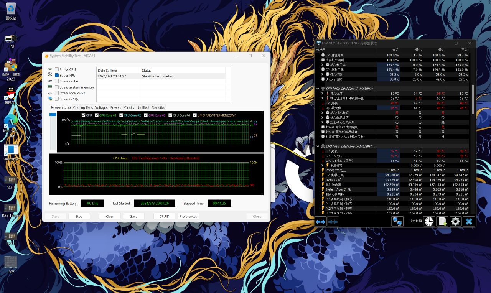Open the FPU desktop shortcut
The width and height of the screenshot is (491, 293).
point(11,41)
